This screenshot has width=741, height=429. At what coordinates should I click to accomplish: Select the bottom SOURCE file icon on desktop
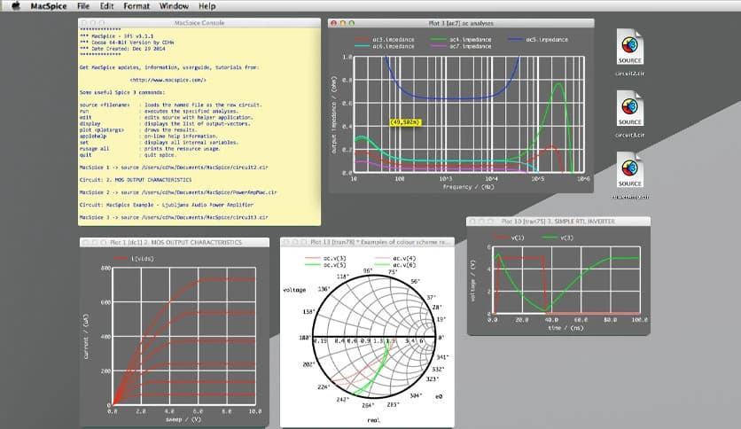[628, 170]
